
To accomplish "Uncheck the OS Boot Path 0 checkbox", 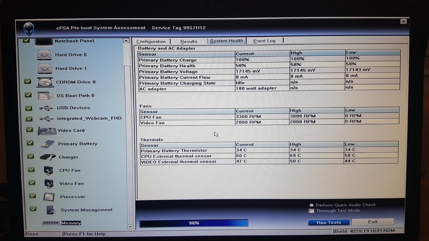I will [x=28, y=95].
